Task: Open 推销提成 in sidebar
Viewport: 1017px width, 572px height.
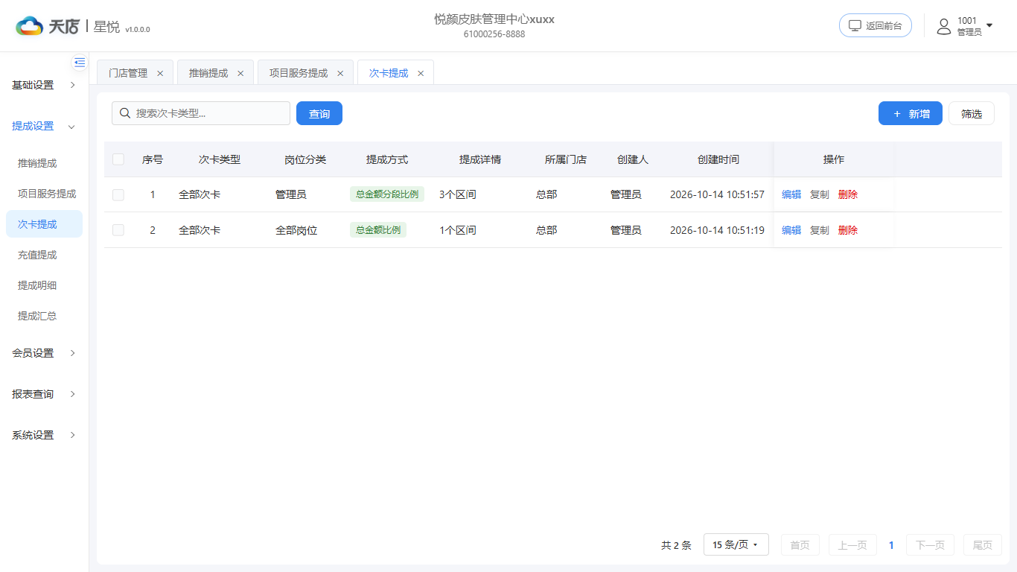Action: pyautogui.click(x=44, y=163)
